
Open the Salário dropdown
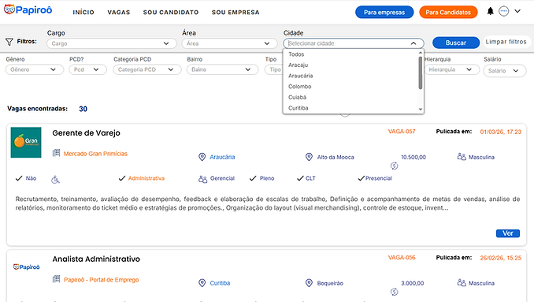click(x=505, y=71)
